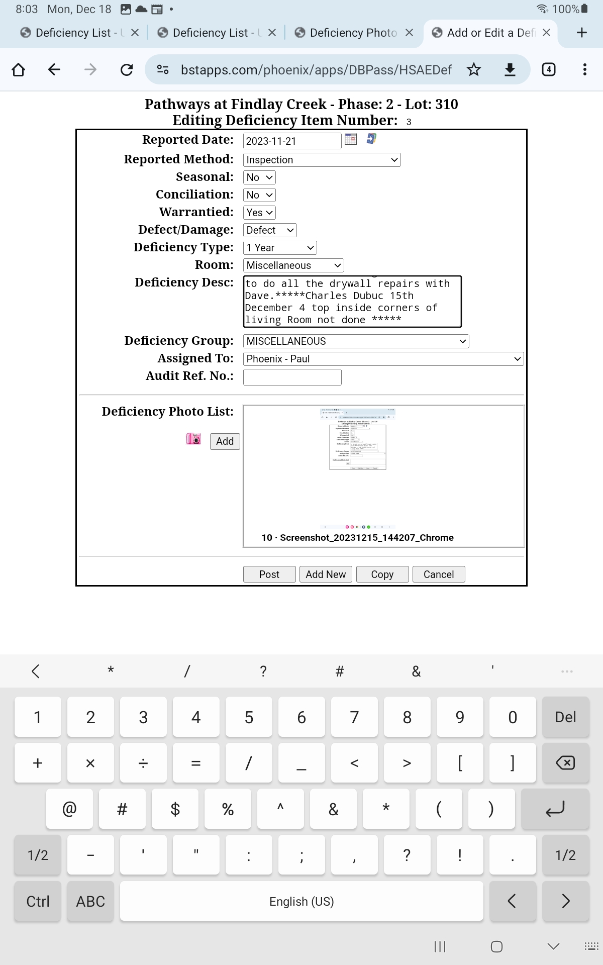Viewport: 603px width, 965px height.
Task: Tap the @ key on keyboard
Action: [x=69, y=809]
